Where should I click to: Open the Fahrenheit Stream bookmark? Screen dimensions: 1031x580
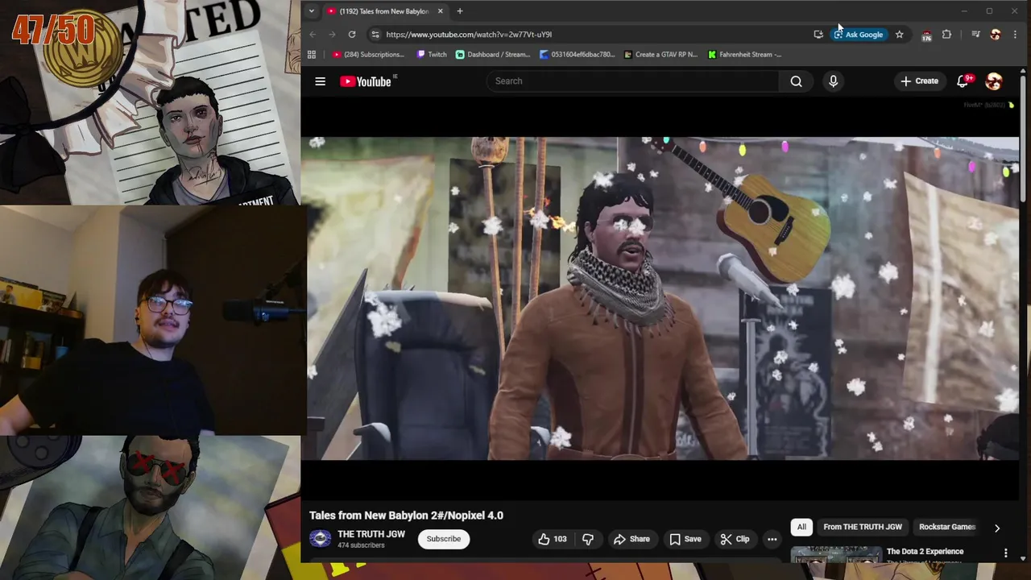coord(745,55)
